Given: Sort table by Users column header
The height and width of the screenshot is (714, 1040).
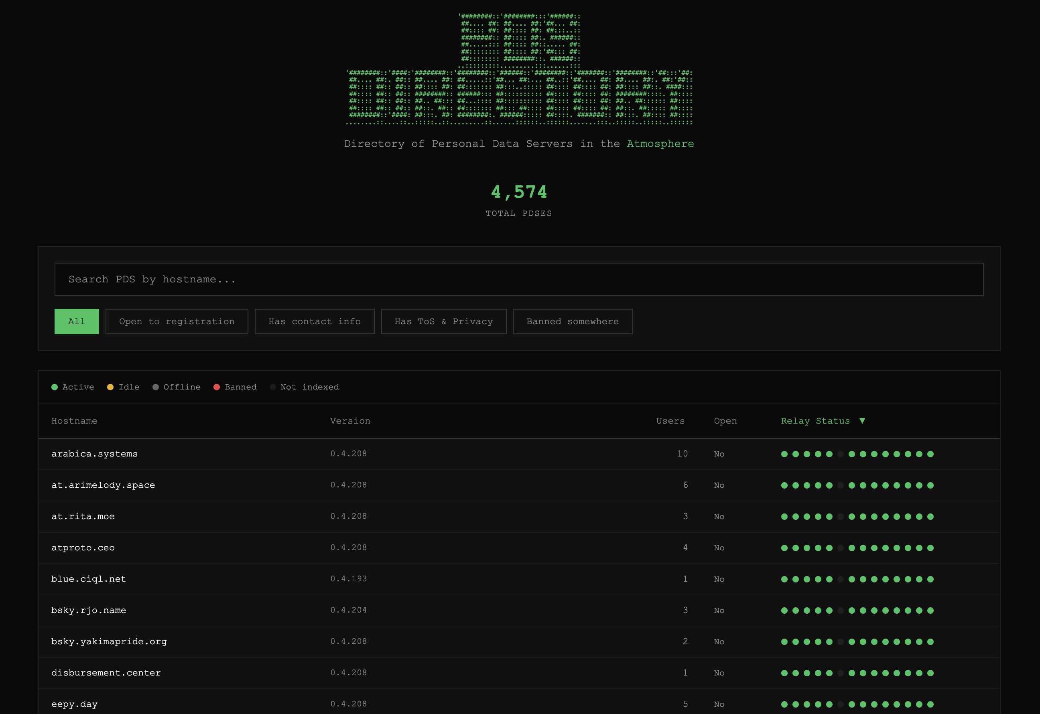Looking at the screenshot, I should click(x=670, y=421).
